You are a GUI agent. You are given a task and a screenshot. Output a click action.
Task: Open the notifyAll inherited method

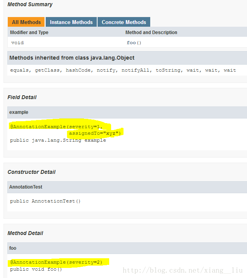click(x=135, y=70)
